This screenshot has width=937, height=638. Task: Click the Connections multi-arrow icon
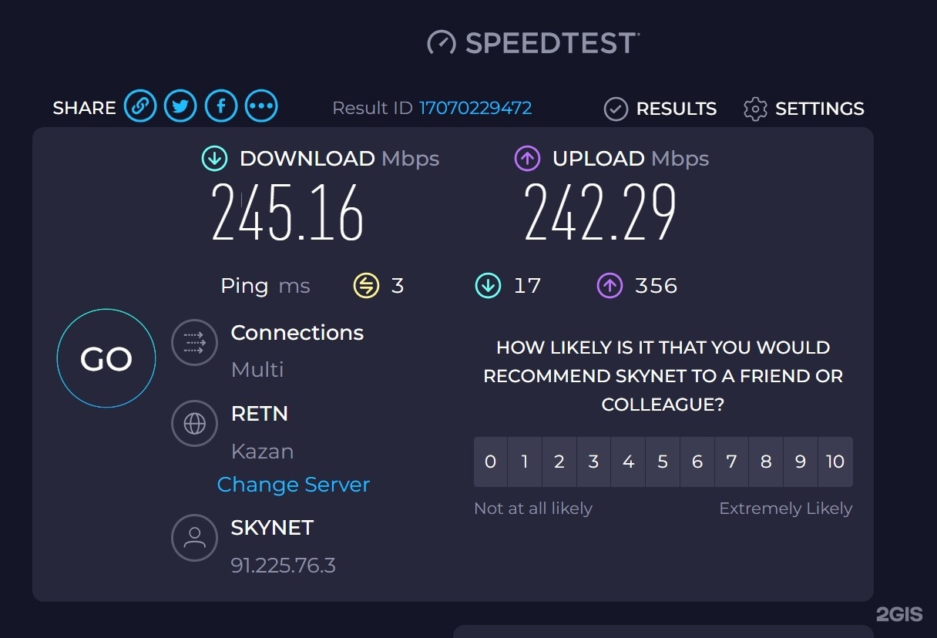pos(194,341)
